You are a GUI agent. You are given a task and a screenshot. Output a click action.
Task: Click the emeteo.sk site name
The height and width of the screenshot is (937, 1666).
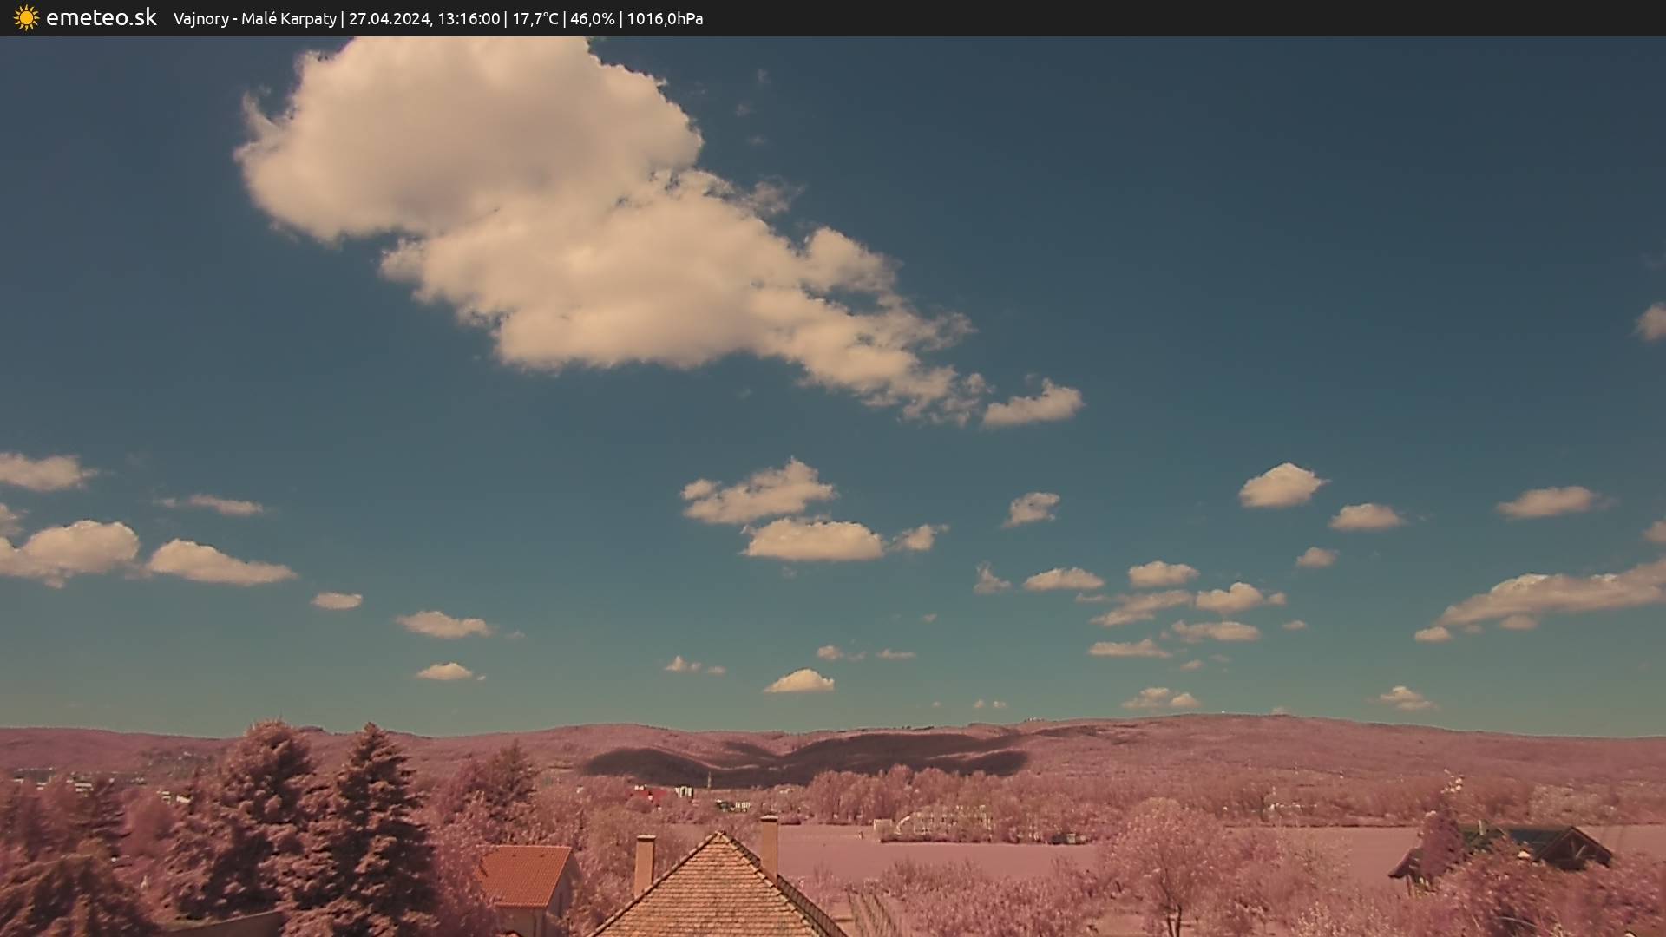point(101,18)
